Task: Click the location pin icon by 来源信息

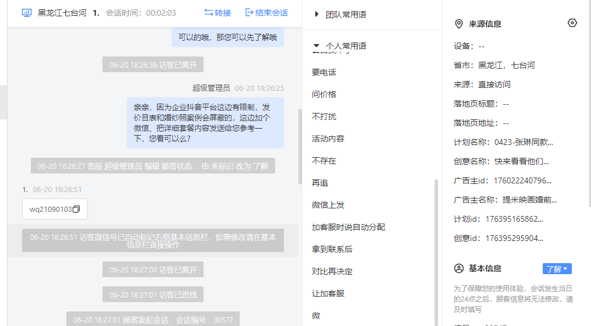Action: point(459,24)
